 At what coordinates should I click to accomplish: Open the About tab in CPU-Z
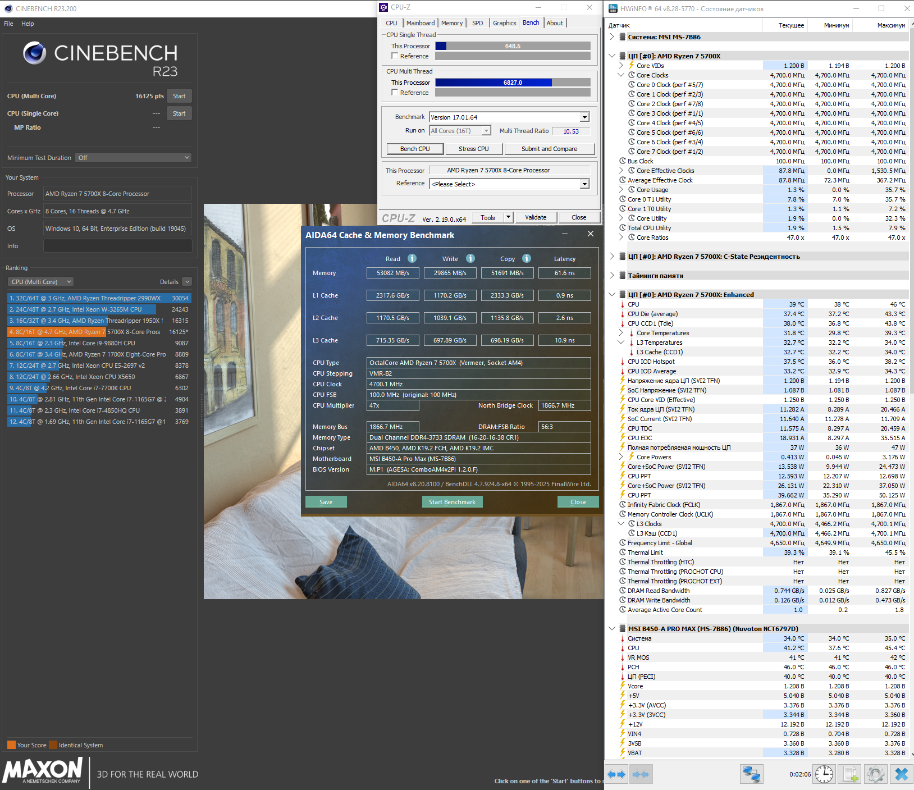tap(555, 23)
